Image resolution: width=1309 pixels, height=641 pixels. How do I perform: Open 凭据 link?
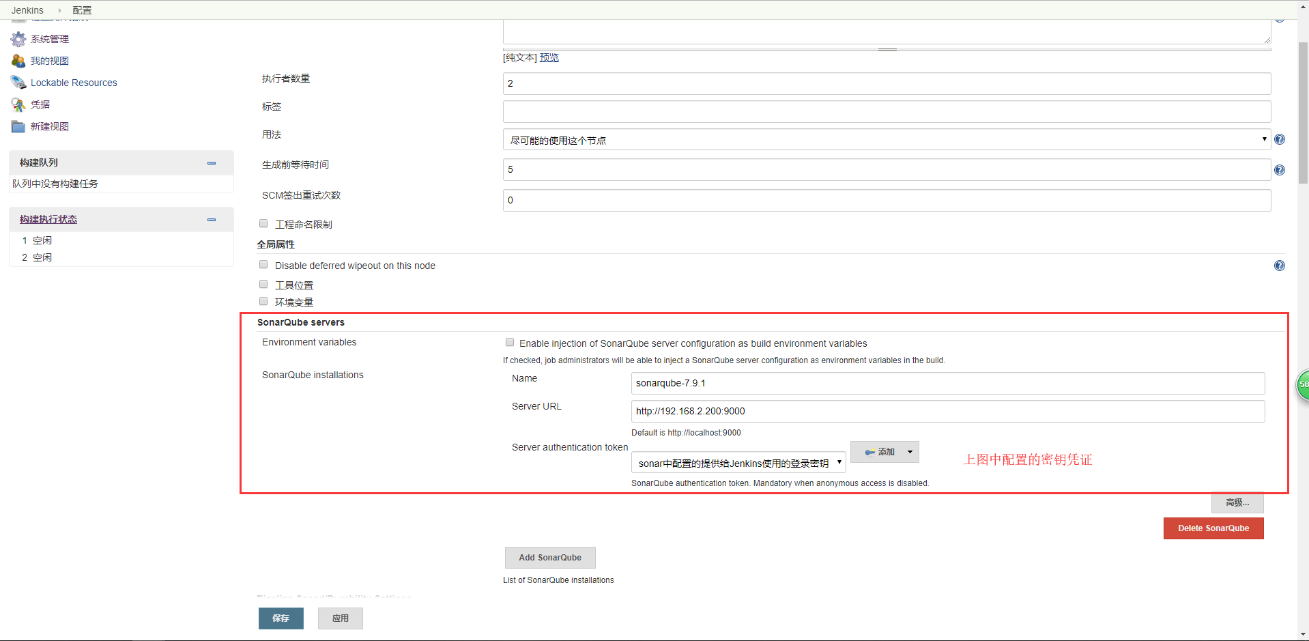tap(40, 104)
